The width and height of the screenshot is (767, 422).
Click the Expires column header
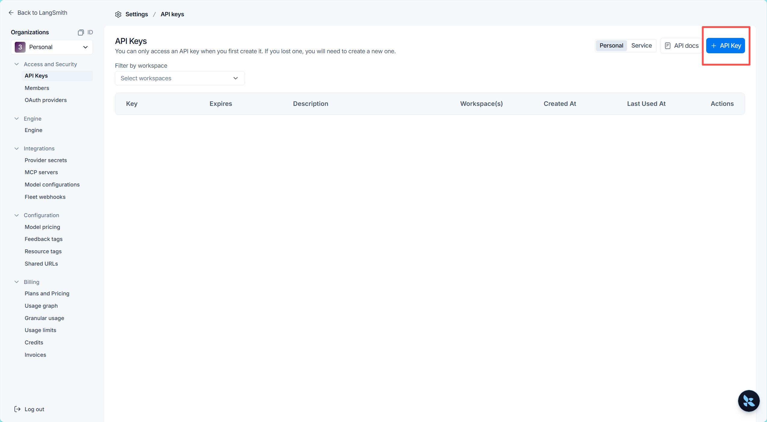point(221,104)
